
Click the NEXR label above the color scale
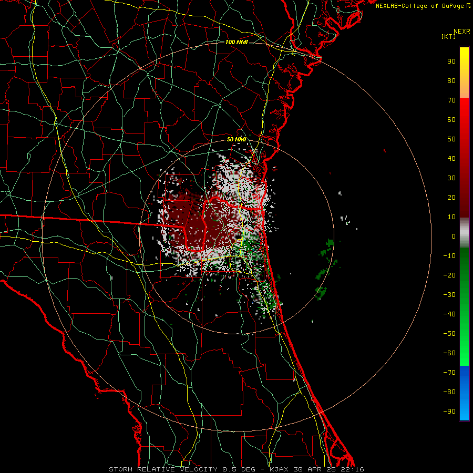[x=461, y=32]
